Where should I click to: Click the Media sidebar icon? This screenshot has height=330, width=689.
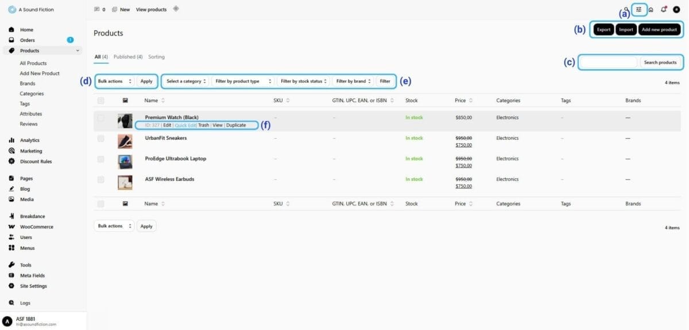[x=11, y=199]
